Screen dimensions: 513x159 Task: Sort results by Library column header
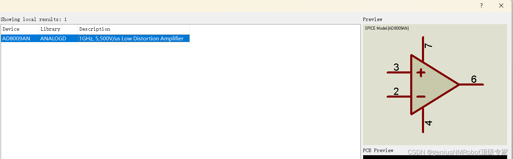pos(58,29)
